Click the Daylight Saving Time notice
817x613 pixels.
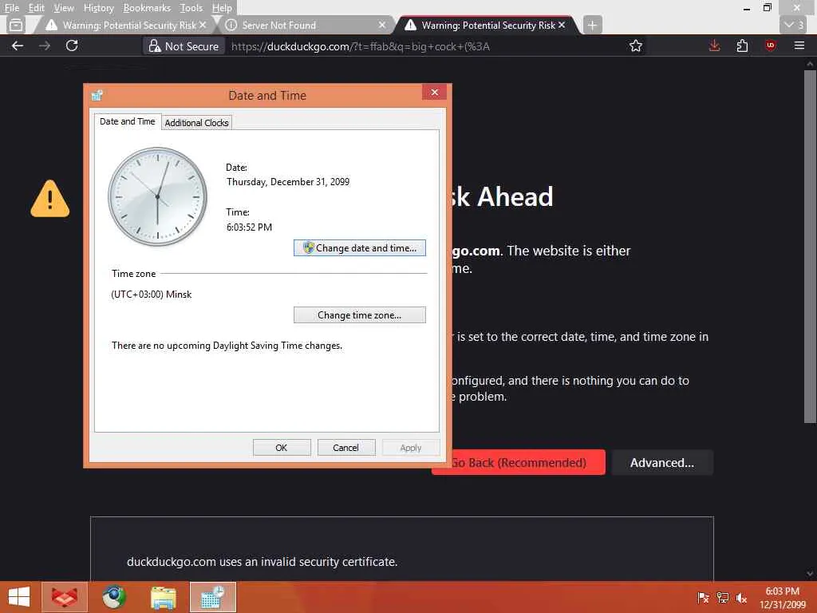pos(227,346)
